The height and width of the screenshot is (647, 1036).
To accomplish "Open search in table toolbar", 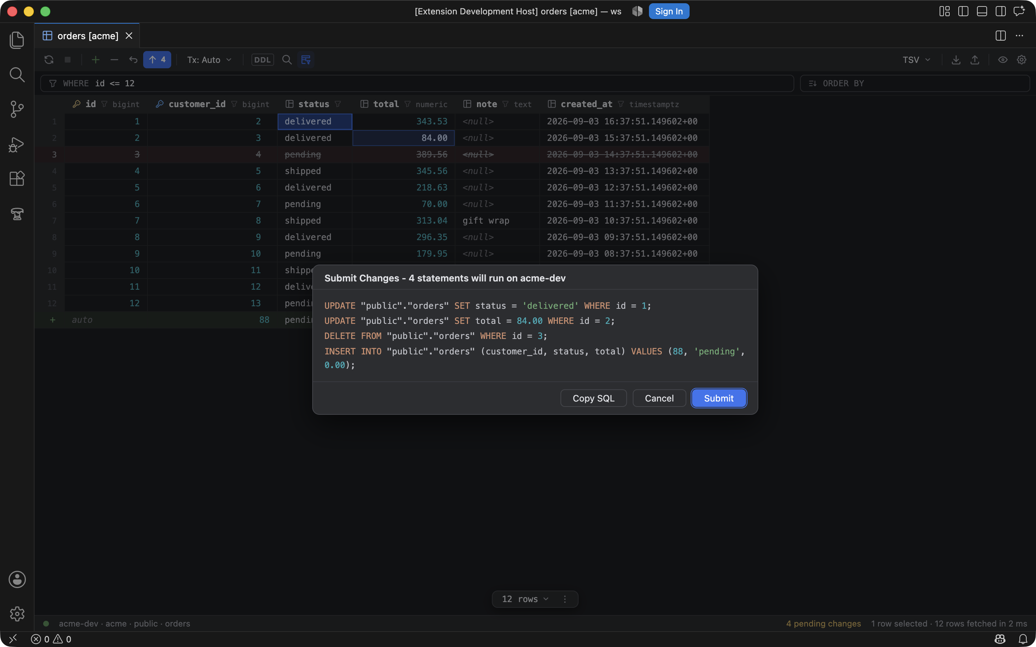I will pyautogui.click(x=287, y=59).
